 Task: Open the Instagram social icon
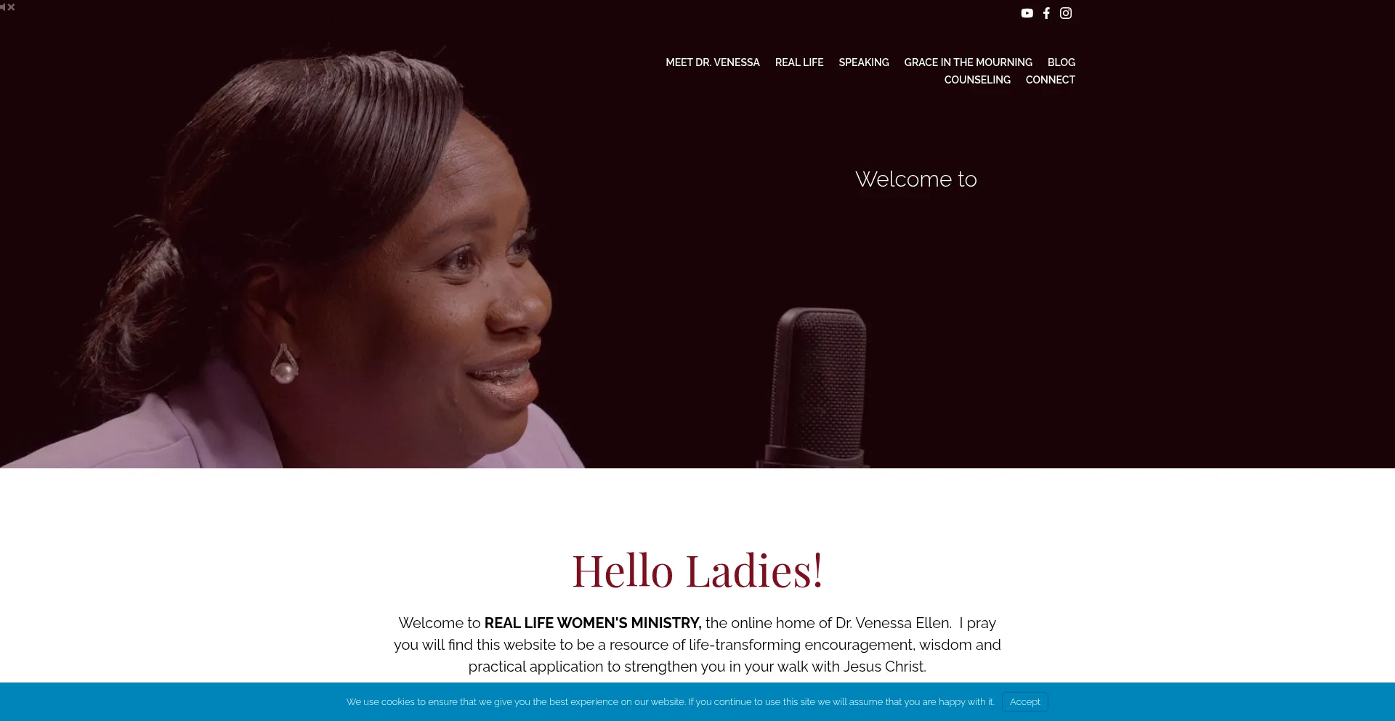point(1066,13)
